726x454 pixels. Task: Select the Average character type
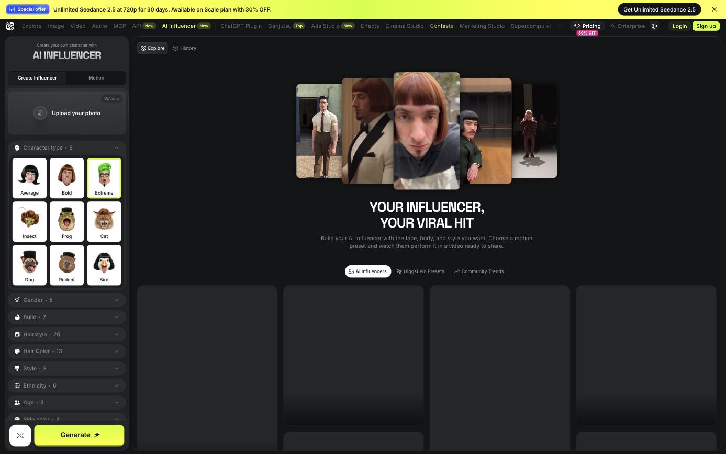pyautogui.click(x=29, y=178)
